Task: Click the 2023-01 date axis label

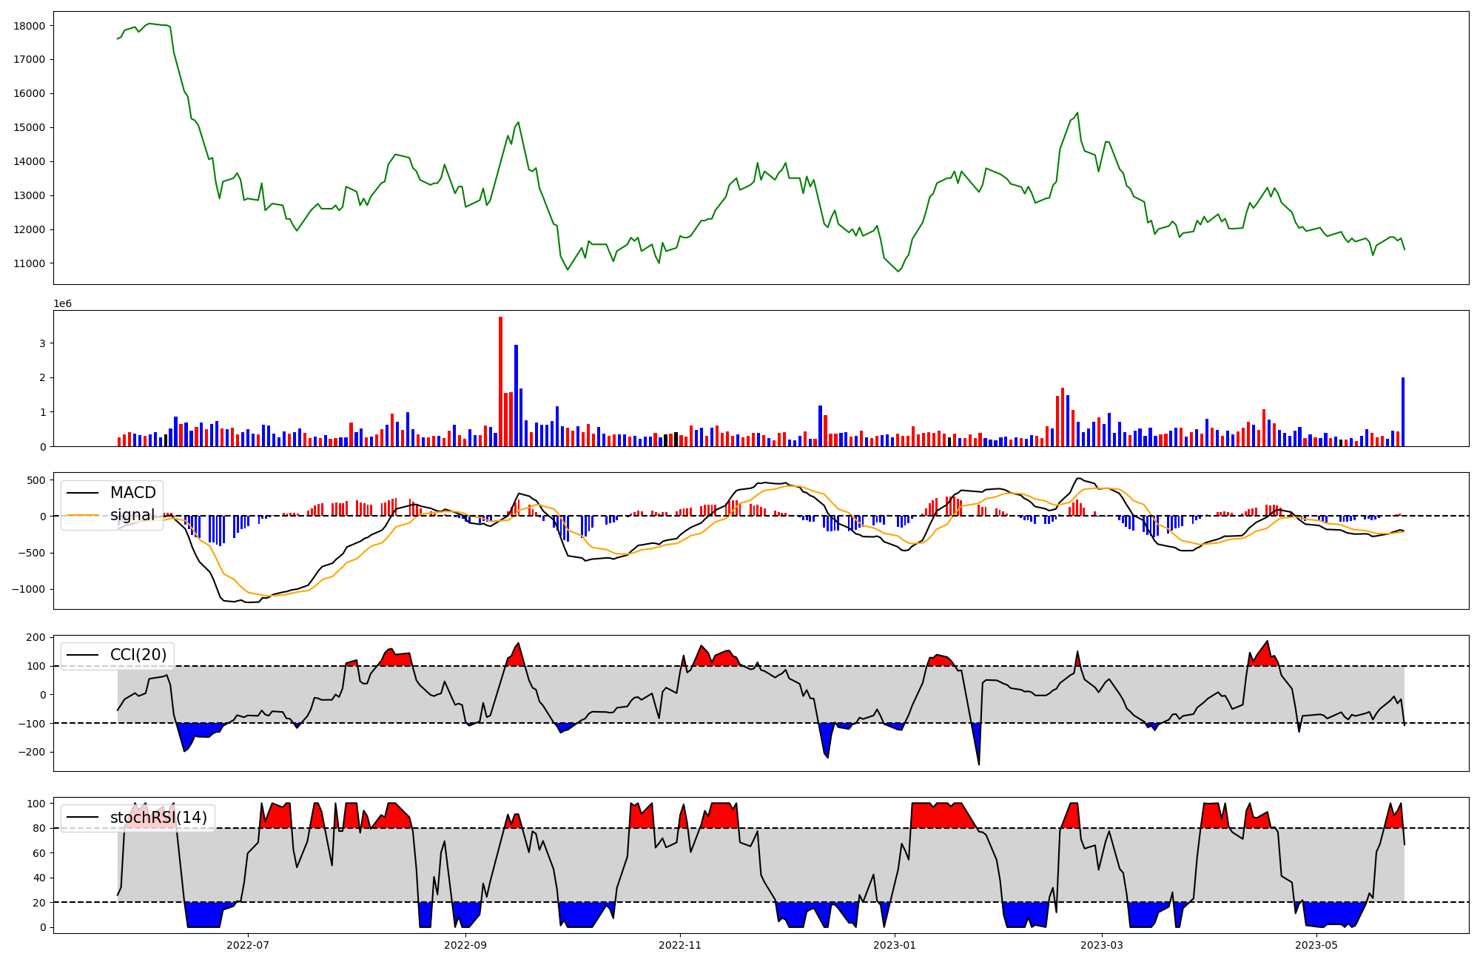Action: click(x=895, y=945)
